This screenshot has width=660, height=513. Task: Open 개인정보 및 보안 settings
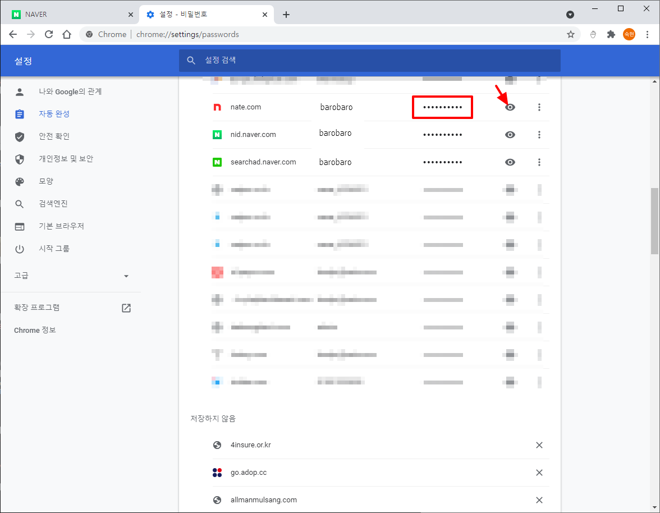(x=66, y=159)
